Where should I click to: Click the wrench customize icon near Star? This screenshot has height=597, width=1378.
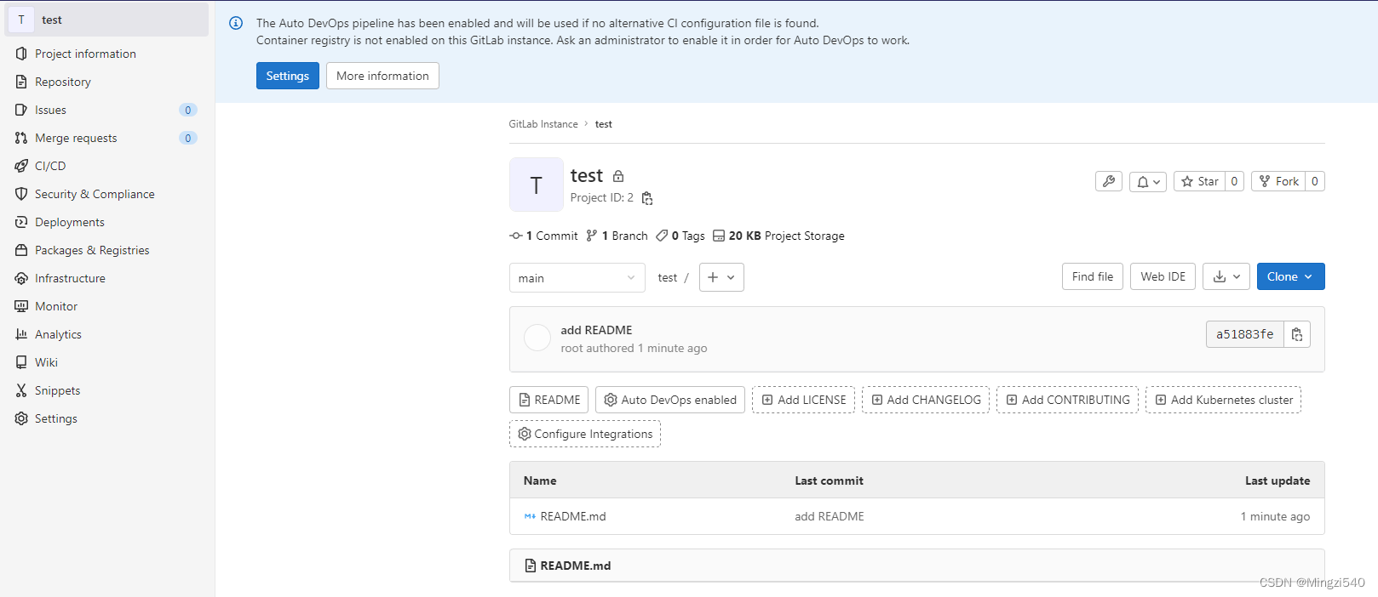point(1108,181)
